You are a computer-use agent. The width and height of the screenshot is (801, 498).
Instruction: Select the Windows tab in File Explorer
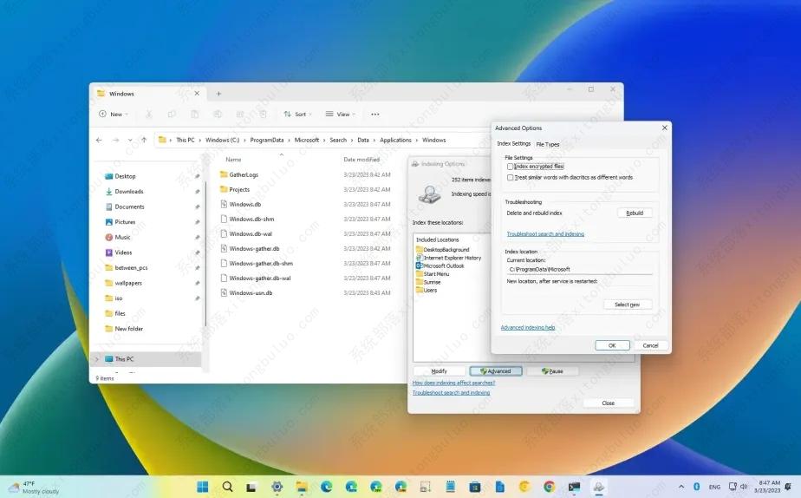[148, 94]
